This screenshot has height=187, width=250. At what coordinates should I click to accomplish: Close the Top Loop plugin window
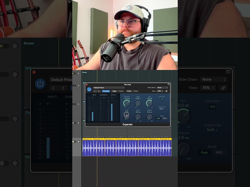click(x=87, y=85)
